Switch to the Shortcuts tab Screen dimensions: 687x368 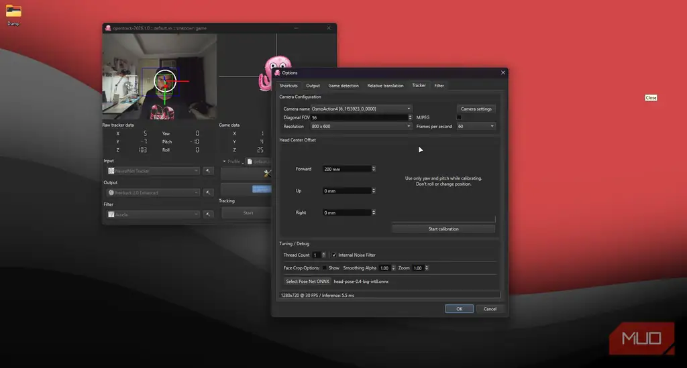pos(288,86)
